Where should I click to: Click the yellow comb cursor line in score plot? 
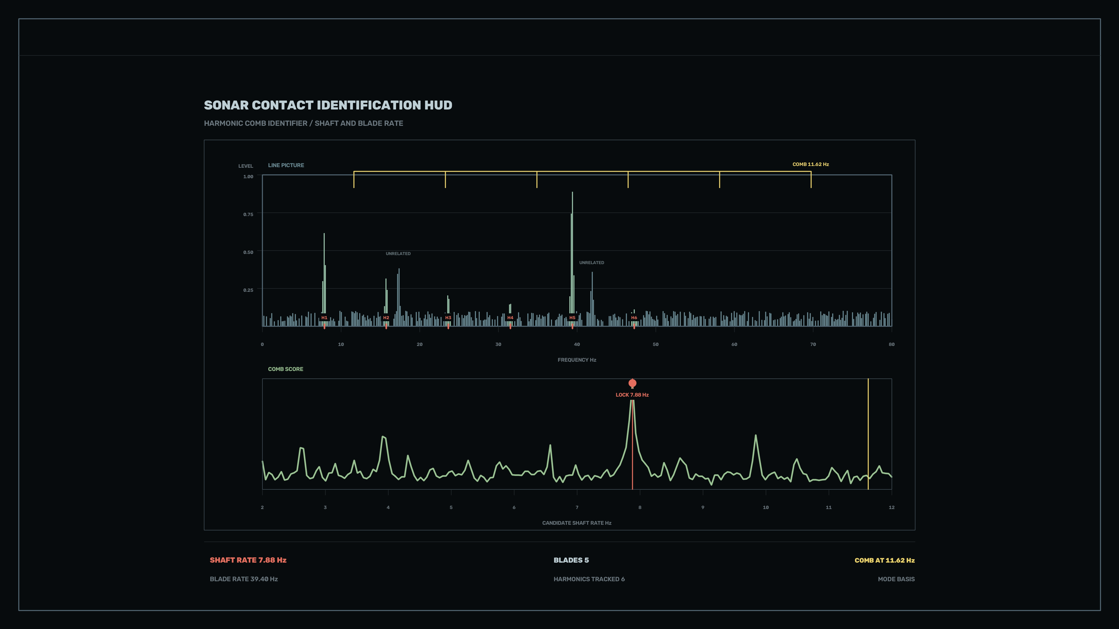(x=868, y=434)
